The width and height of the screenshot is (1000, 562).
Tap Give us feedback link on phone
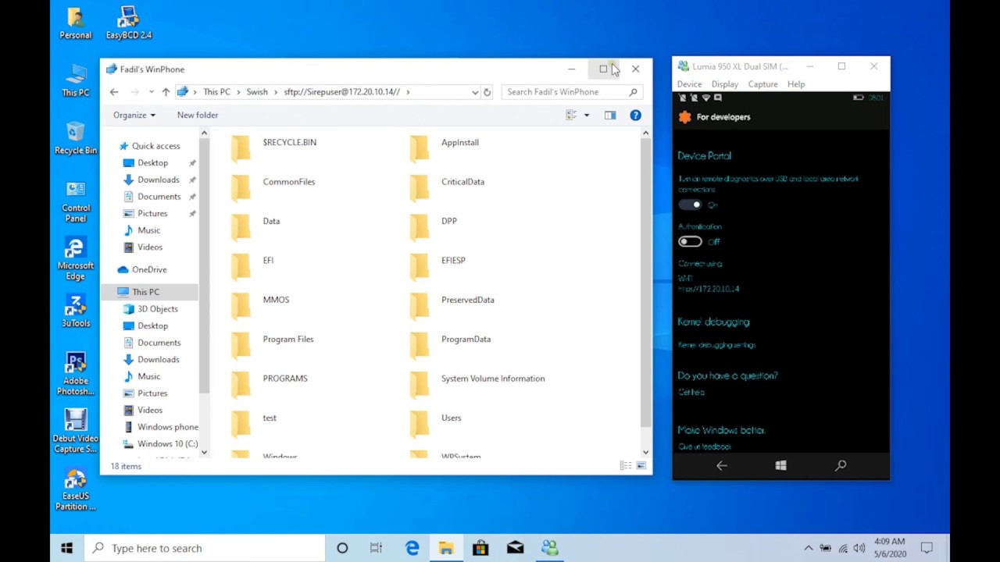coord(705,446)
